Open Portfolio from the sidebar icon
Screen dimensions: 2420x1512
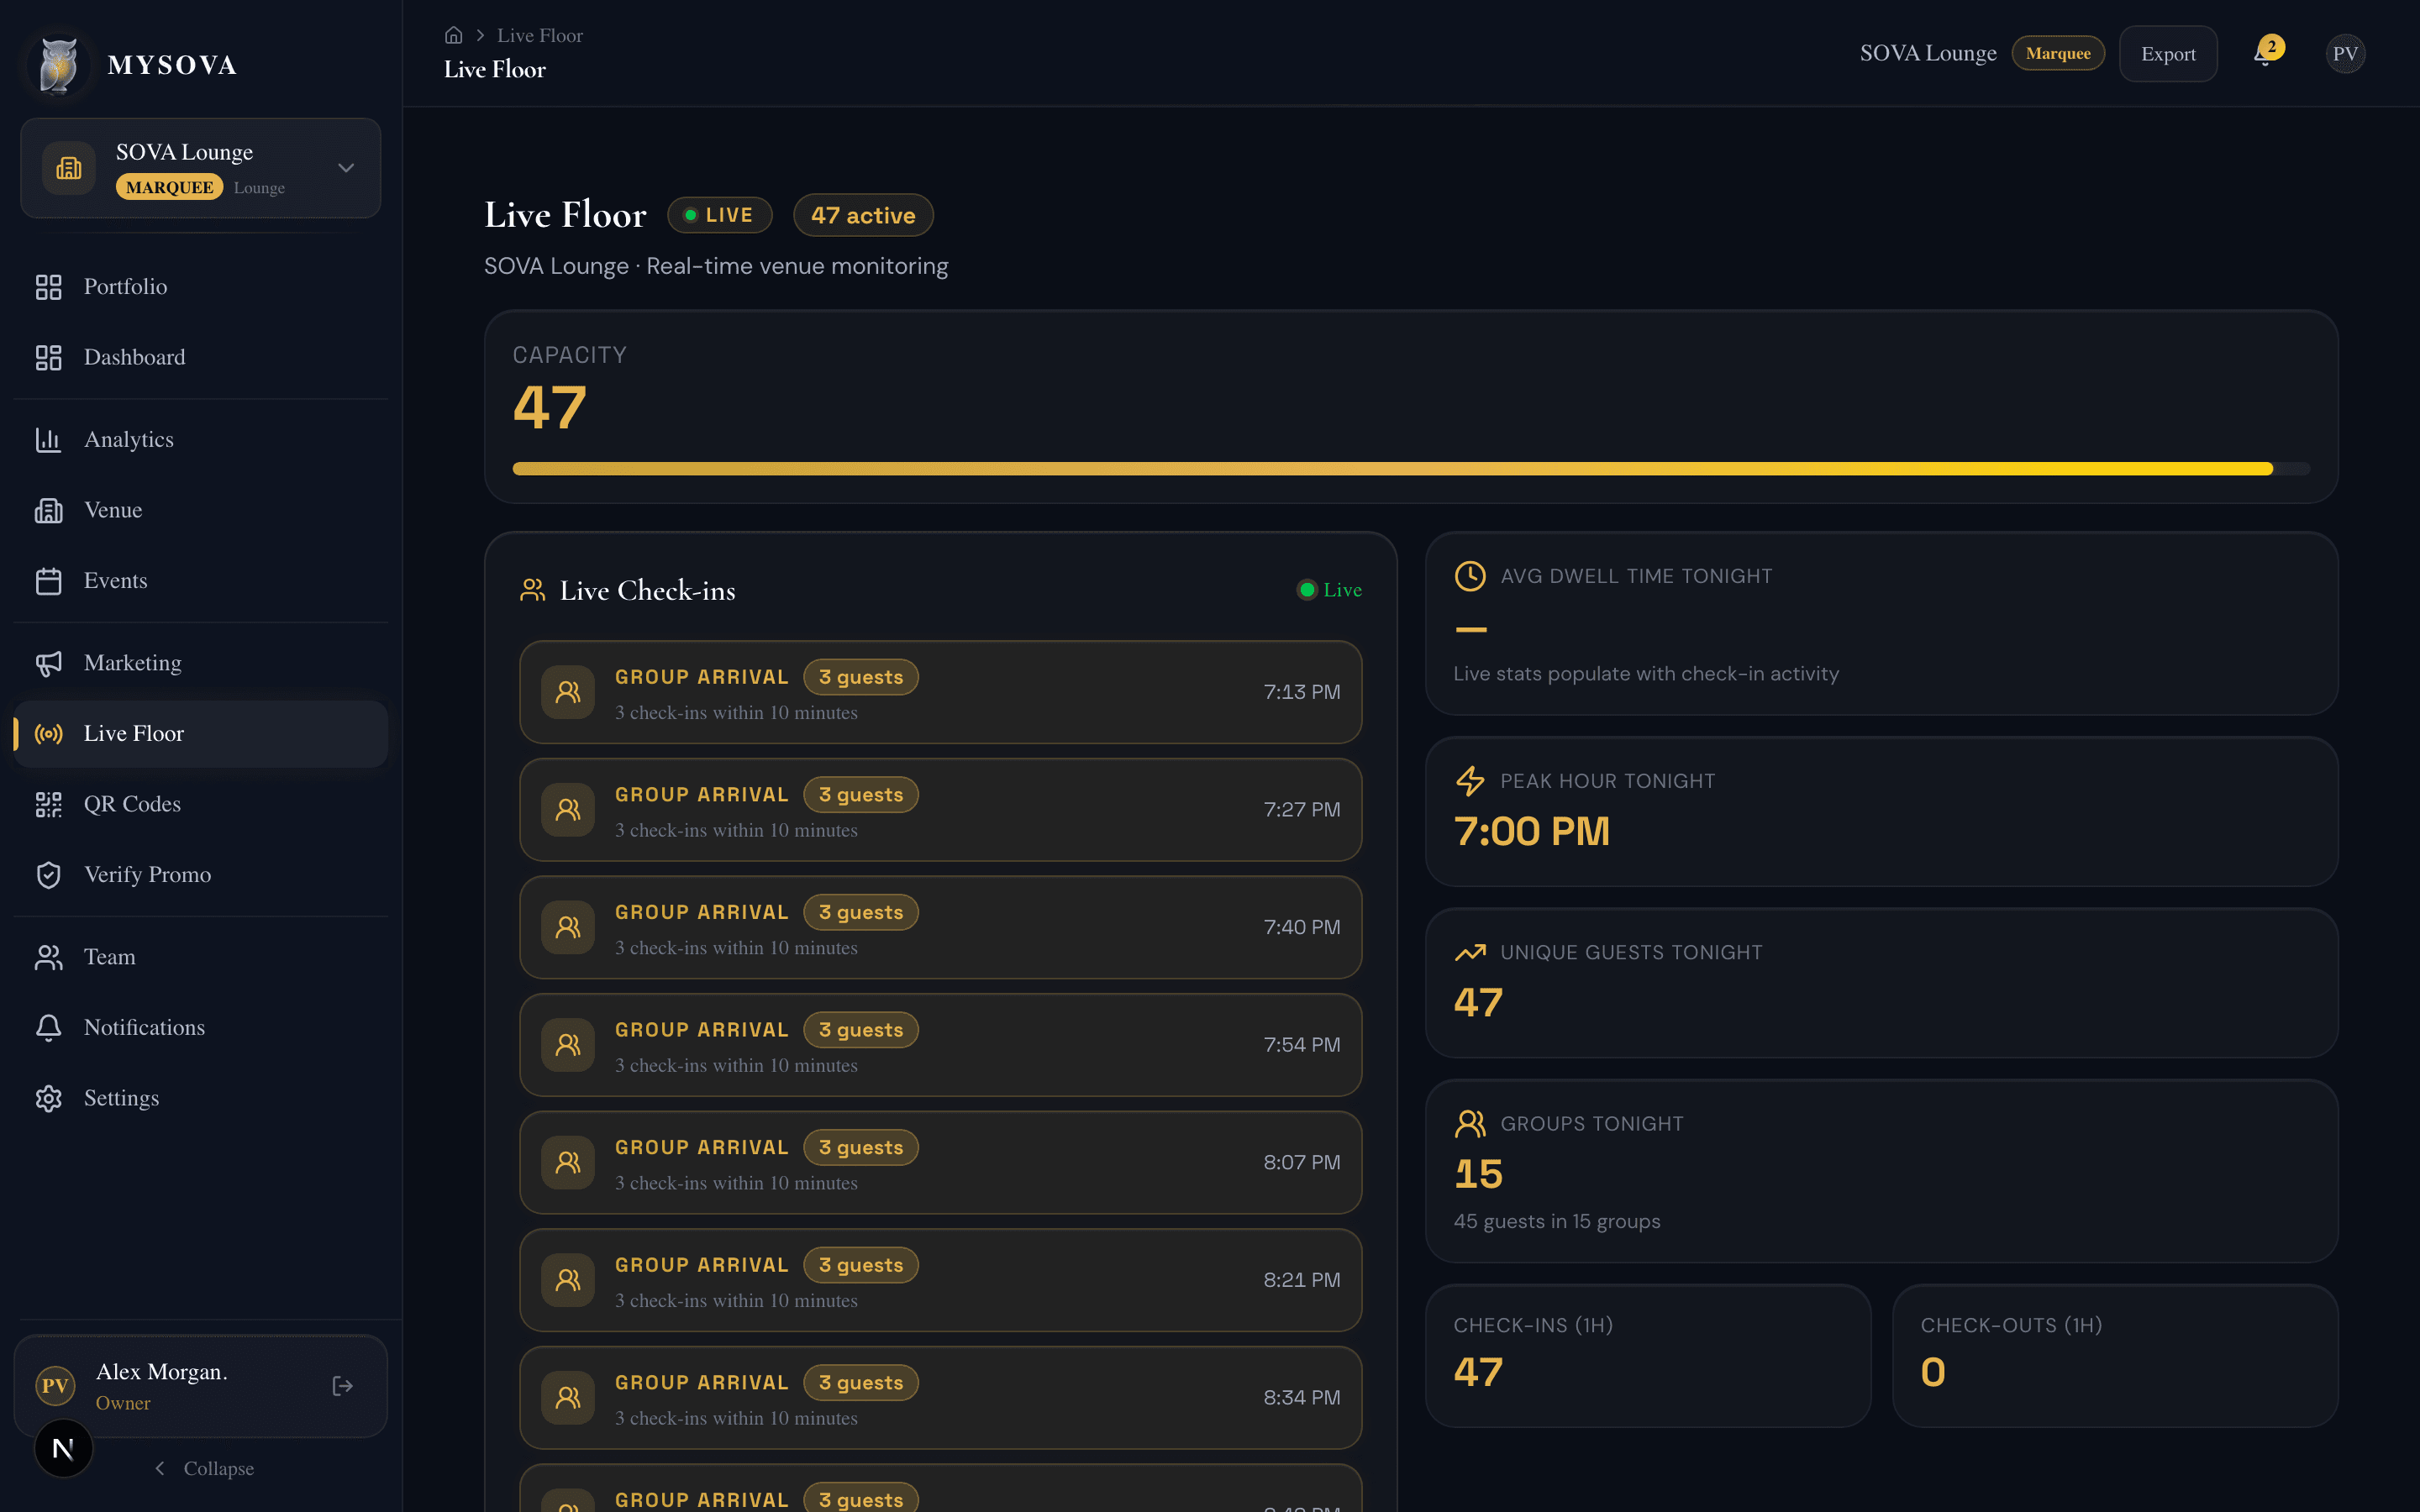49,287
